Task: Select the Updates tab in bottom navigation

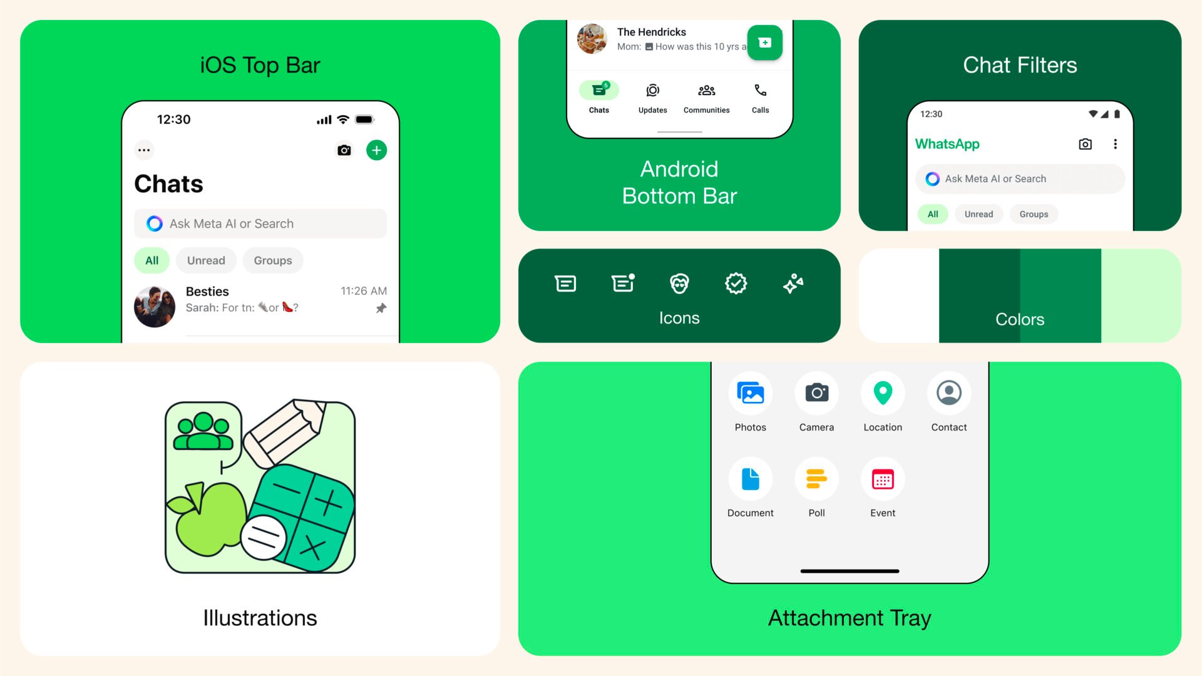Action: click(652, 98)
